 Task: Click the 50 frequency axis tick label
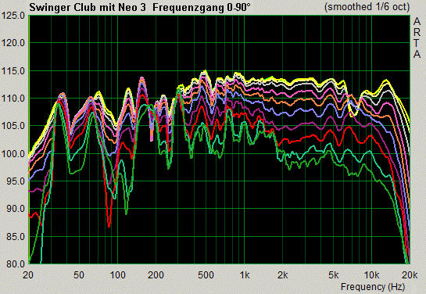[78, 275]
